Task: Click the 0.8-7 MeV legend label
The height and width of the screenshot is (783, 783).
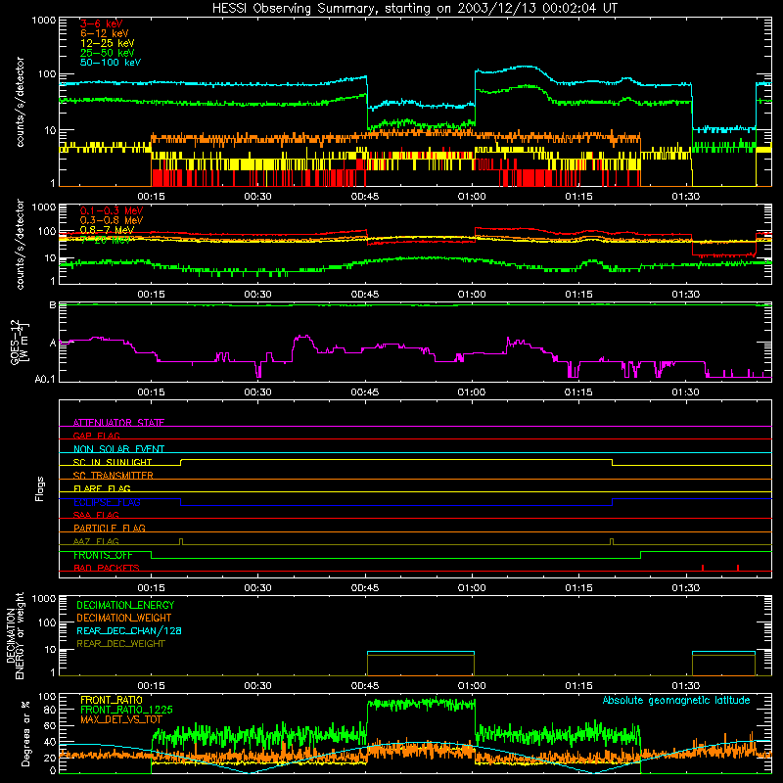Action: point(107,230)
